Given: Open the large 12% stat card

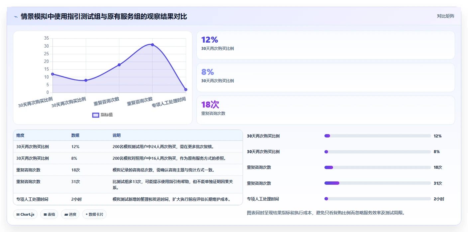Looking at the screenshot, I should (325, 45).
